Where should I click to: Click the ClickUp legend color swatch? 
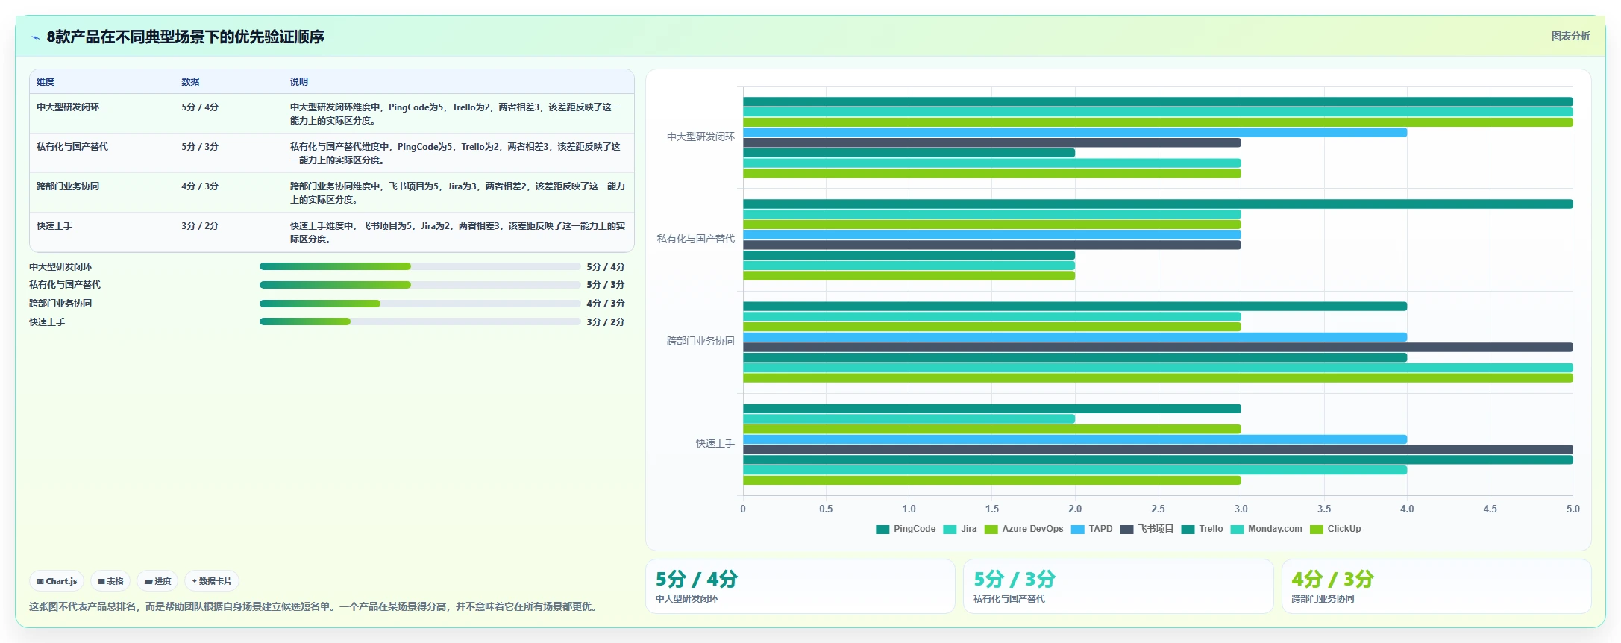pos(1317,530)
